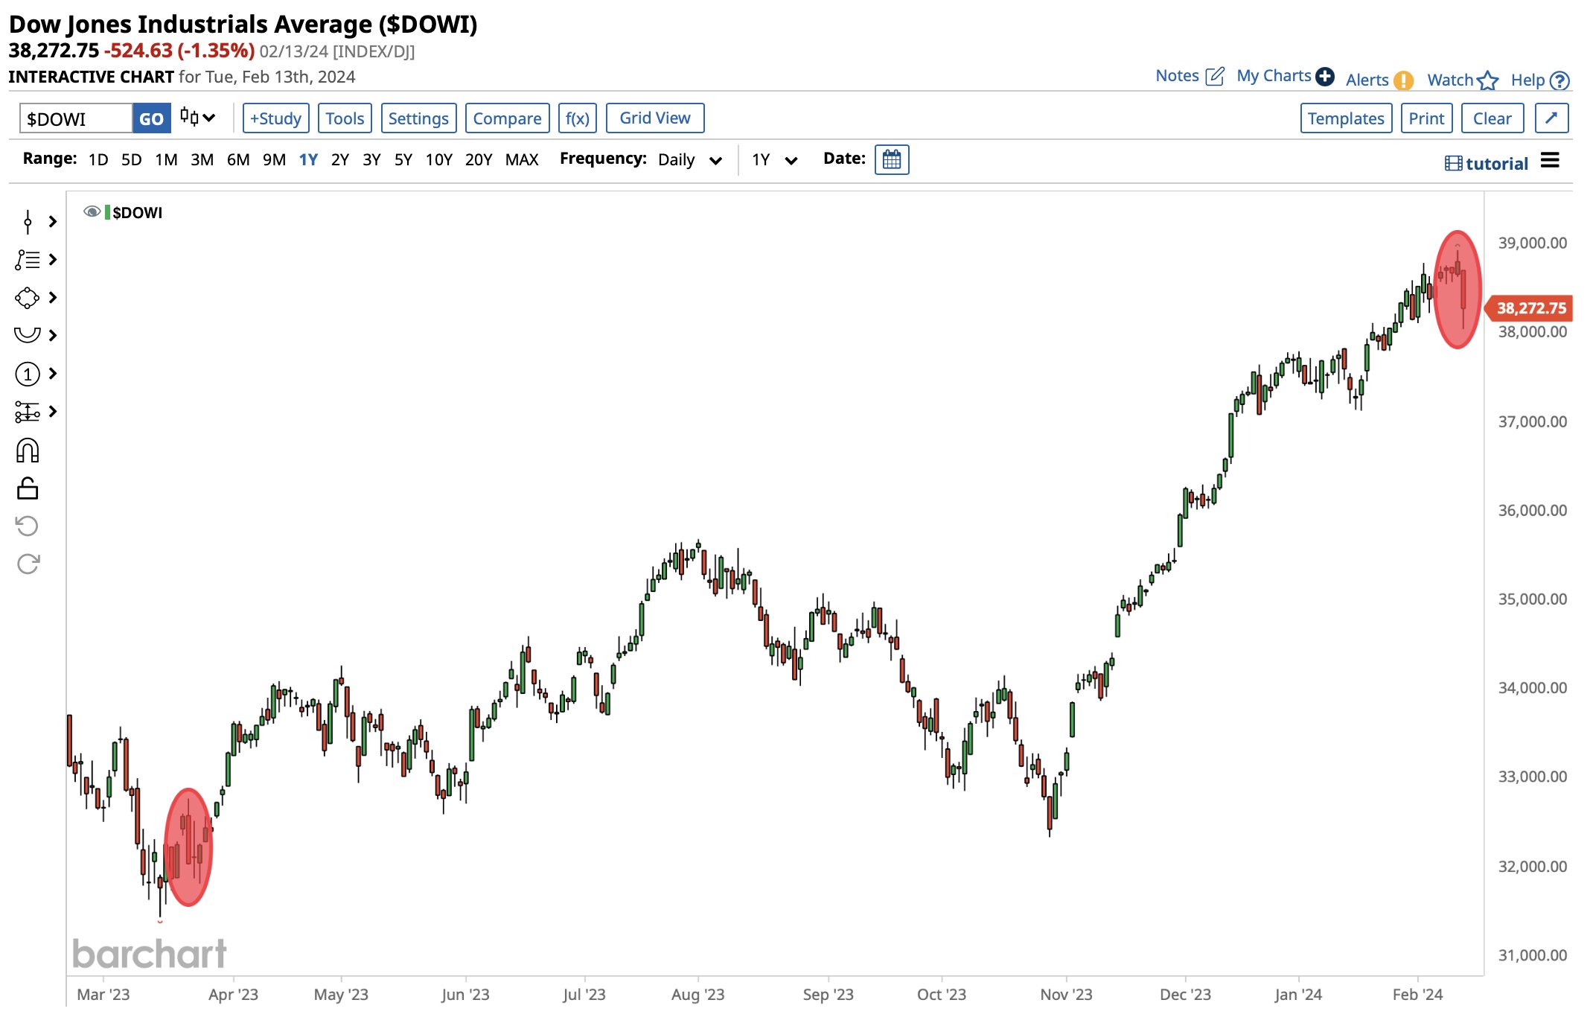
Task: Open the Frequency Daily dropdown
Action: (690, 160)
